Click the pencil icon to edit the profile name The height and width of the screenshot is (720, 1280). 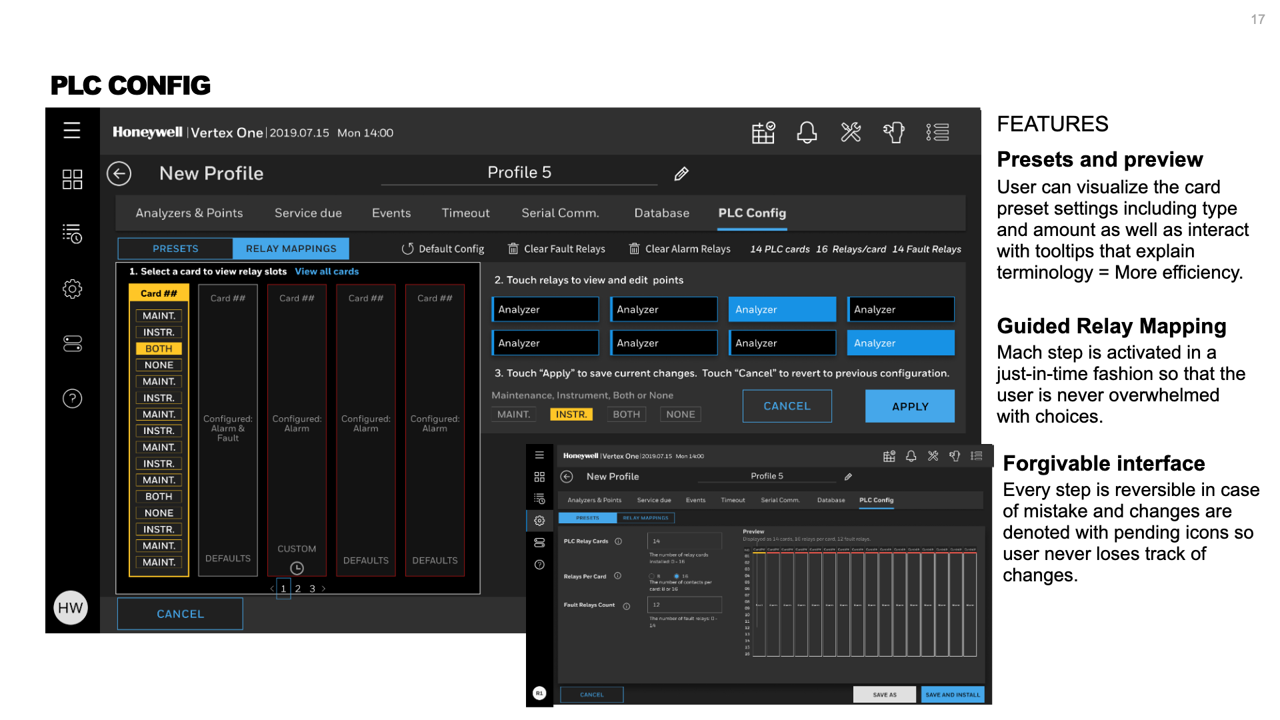[x=681, y=174]
